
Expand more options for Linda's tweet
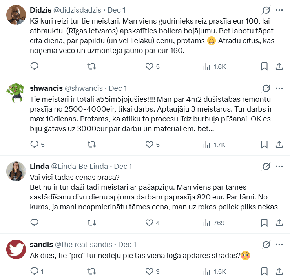(x=279, y=166)
